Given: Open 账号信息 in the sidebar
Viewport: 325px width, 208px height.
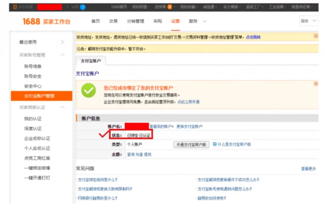Looking at the screenshot, I should pyautogui.click(x=33, y=66).
